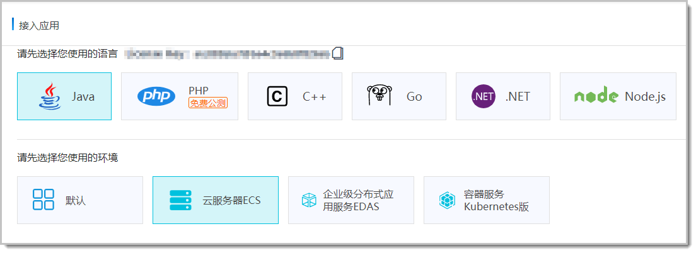Select the Go language card
The image size is (696, 253).
pos(399,96)
